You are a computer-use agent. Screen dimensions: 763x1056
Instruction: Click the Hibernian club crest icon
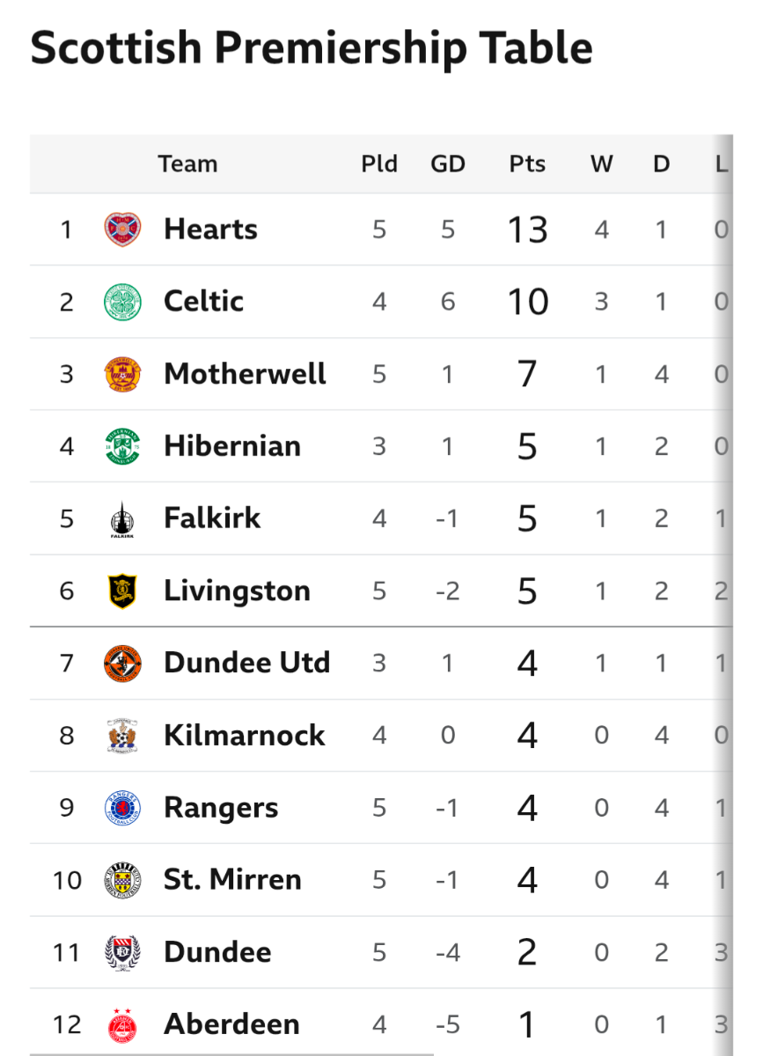122,446
